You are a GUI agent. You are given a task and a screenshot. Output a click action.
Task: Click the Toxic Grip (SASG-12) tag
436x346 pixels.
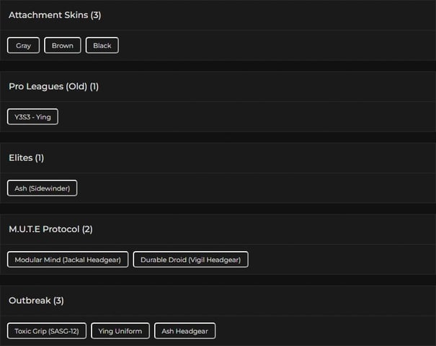pos(47,331)
